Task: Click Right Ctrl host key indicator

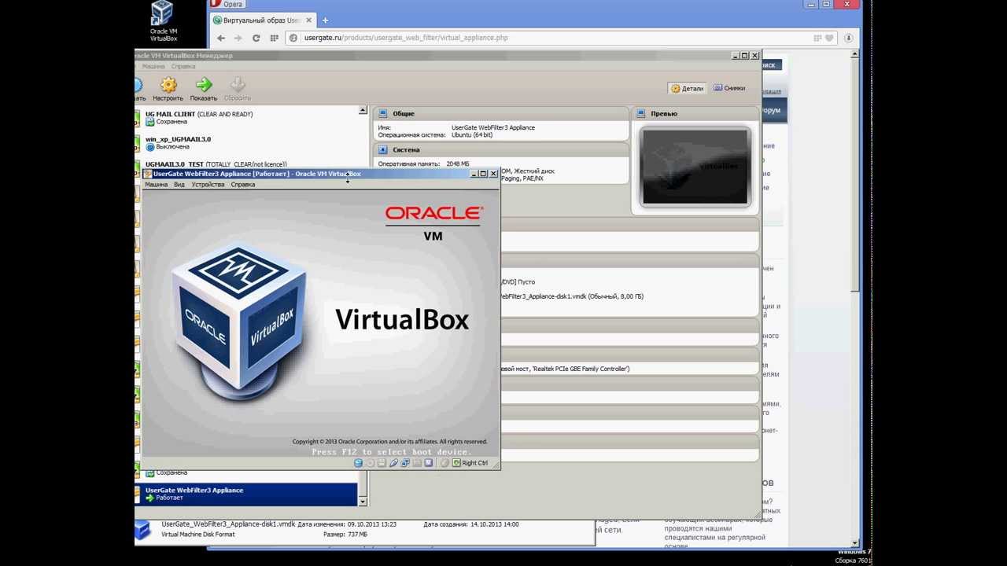Action: (470, 463)
